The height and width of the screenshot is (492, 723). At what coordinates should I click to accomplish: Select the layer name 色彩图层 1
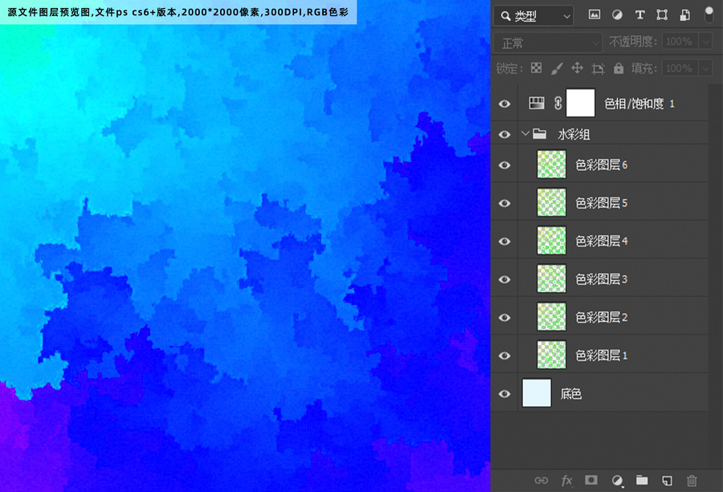point(601,356)
